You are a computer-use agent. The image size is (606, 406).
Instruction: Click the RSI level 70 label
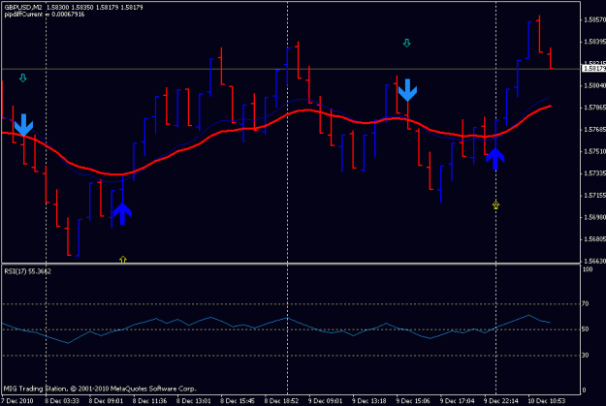(x=586, y=304)
